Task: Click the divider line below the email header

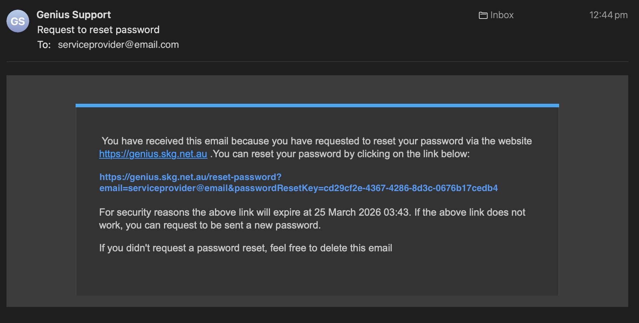Action: [x=317, y=62]
